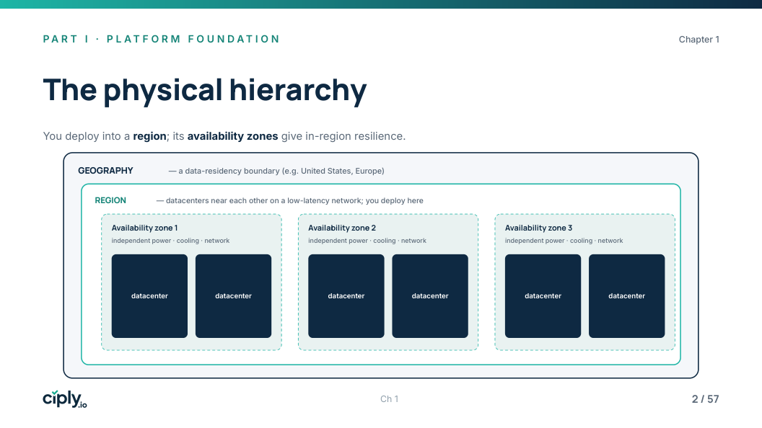Click the slide title The physical hierarchy

[205, 90]
